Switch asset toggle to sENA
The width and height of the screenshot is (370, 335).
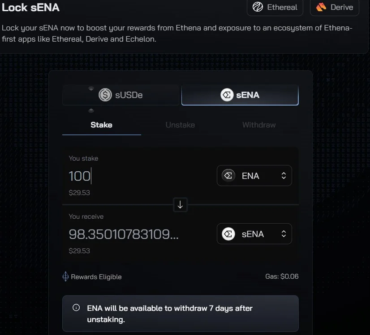click(240, 95)
